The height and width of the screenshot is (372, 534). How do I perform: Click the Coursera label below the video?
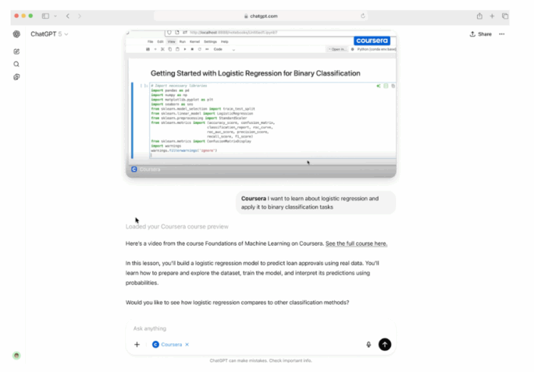click(150, 169)
